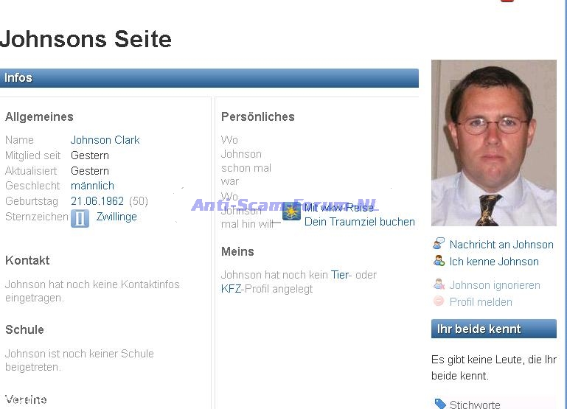Click Dein Traumziel buchen link
567x409 pixels.
click(359, 222)
